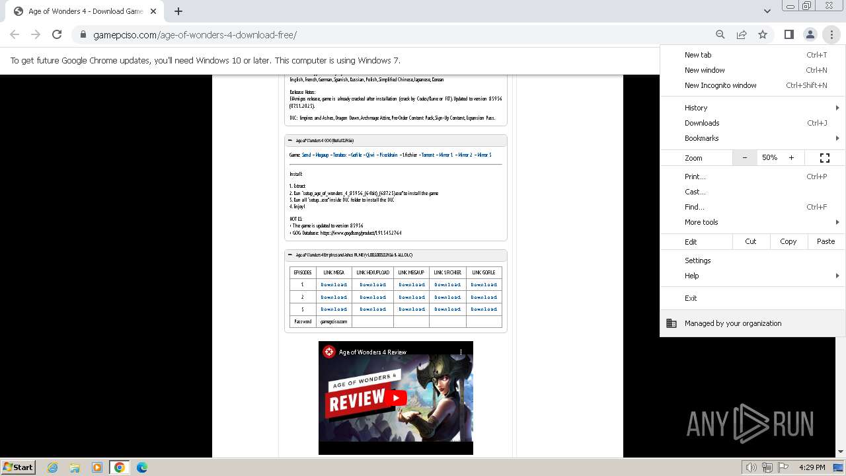View site information lock icon
This screenshot has width=846, height=476.
[x=83, y=34]
